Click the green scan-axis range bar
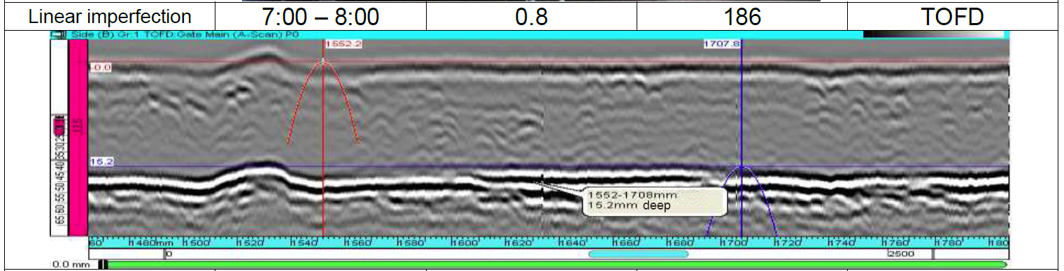This screenshot has width=1064, height=271. (x=556, y=265)
